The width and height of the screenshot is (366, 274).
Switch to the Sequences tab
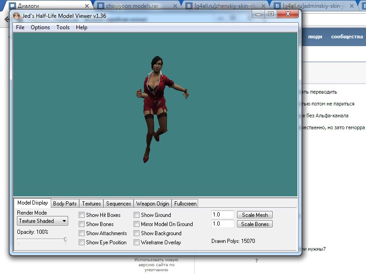pyautogui.click(x=118, y=204)
